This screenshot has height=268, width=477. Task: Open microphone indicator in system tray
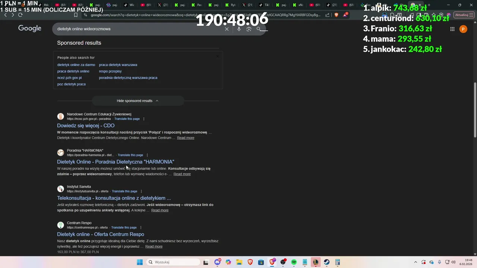point(439,262)
